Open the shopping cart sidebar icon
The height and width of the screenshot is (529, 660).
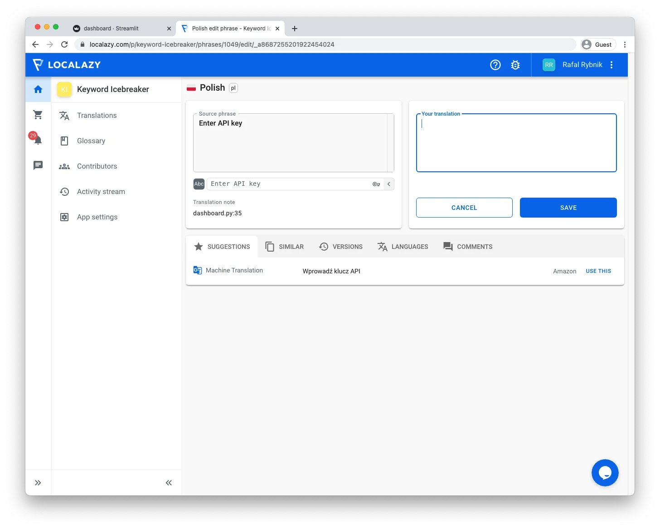pos(38,115)
